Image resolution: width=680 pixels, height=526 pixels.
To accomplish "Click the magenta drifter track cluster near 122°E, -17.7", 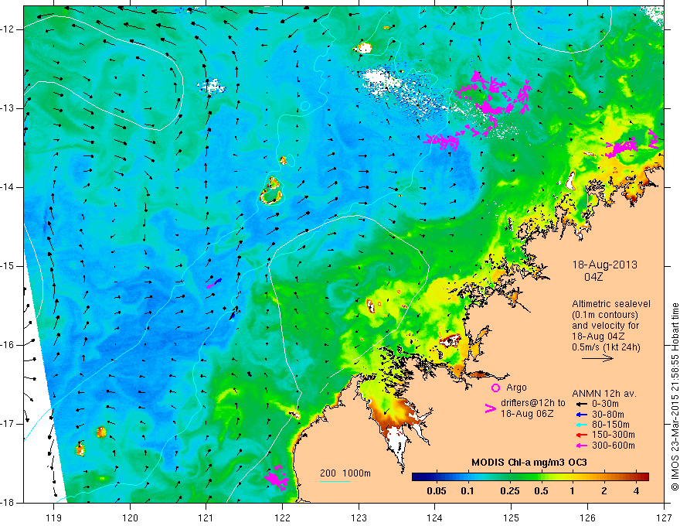I will tap(277, 477).
